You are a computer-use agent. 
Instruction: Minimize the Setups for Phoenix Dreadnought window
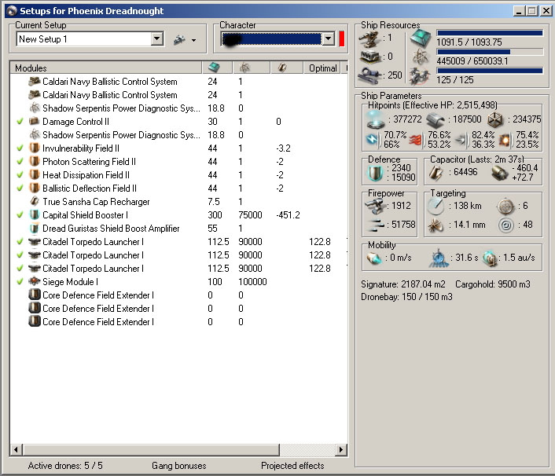[519, 11]
